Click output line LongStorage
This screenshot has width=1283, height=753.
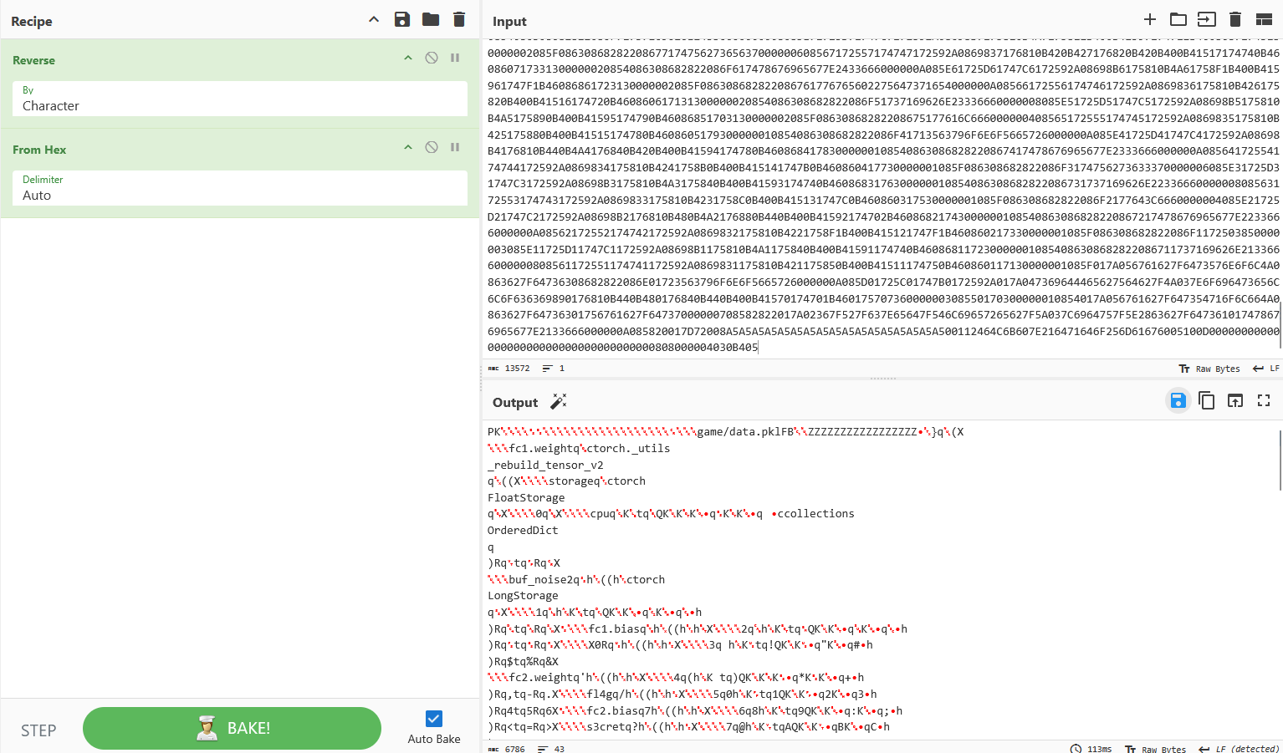coord(523,595)
